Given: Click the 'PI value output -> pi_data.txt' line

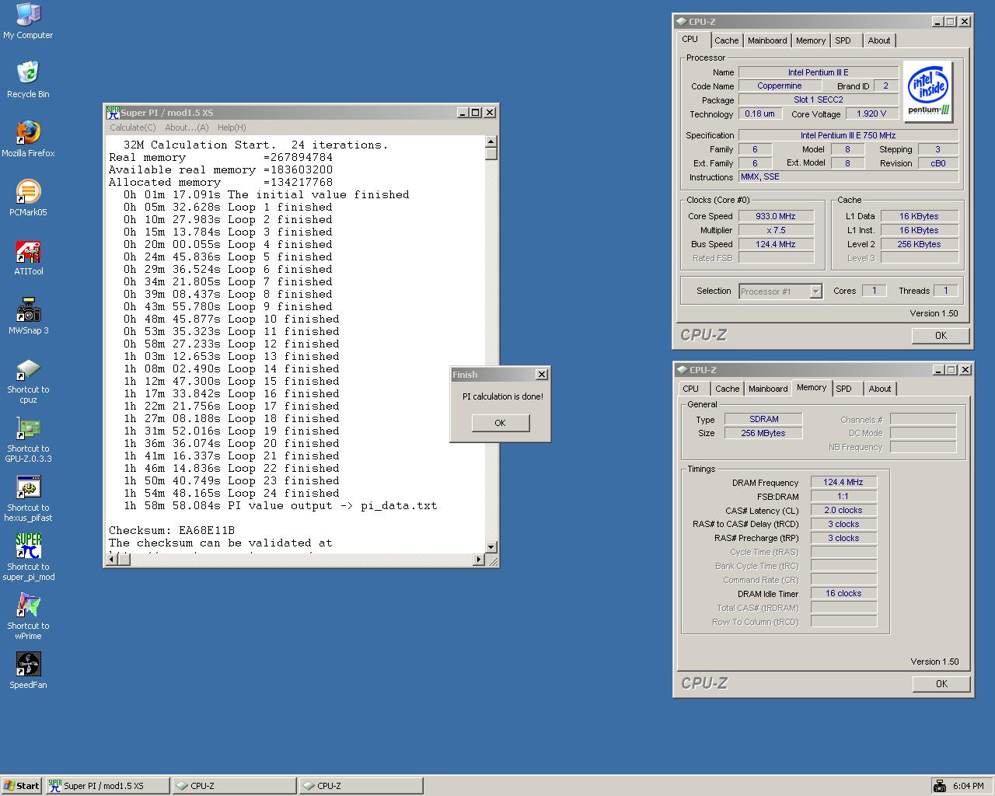Looking at the screenshot, I should click(x=280, y=505).
